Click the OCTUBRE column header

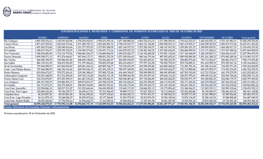[x=227, y=38]
